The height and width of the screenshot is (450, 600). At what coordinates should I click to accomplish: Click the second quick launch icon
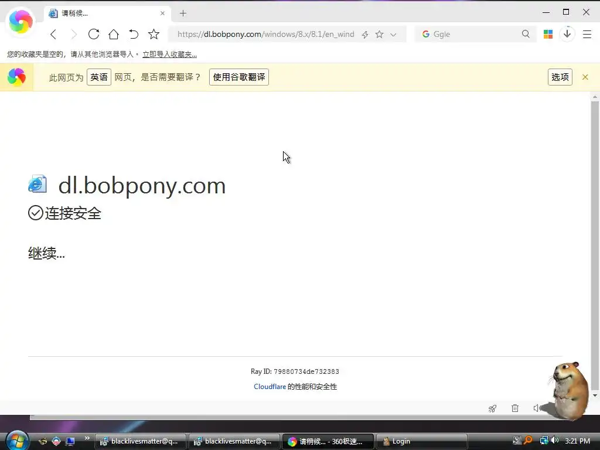click(56, 441)
